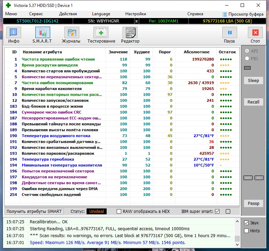269x251 pixels.
Task: Enable the Hints checkbox
Action: tap(246, 231)
